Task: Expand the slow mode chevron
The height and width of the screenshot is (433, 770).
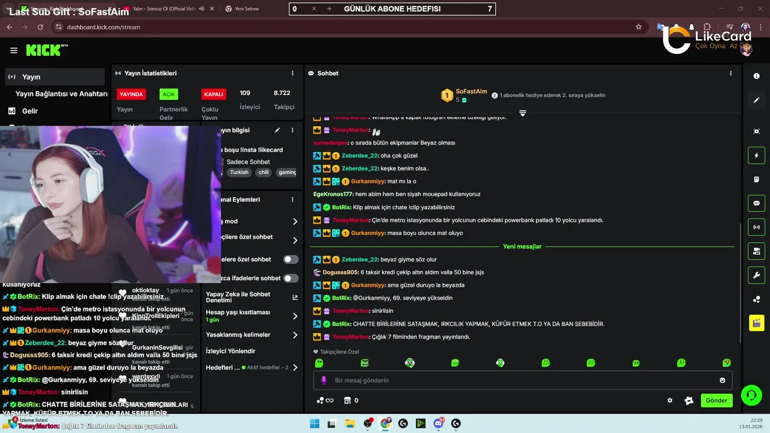Action: coord(295,221)
